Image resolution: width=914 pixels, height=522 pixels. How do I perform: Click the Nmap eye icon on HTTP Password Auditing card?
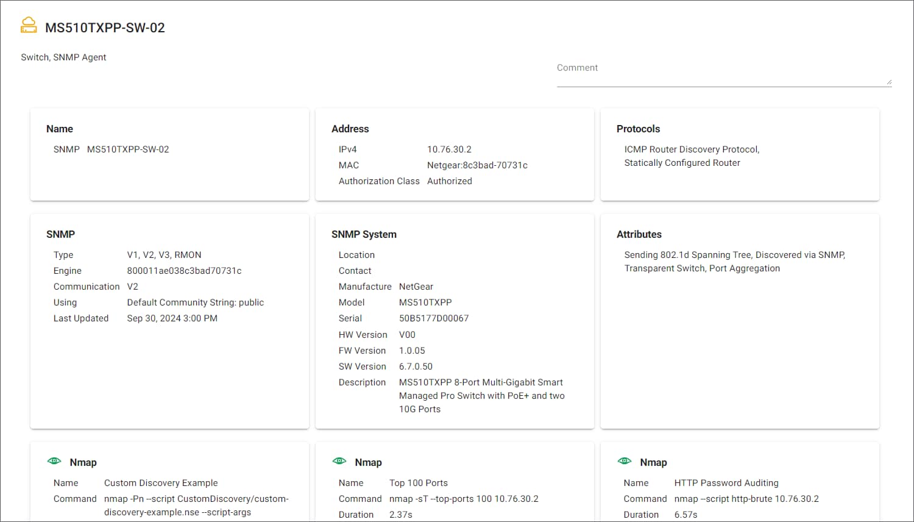click(625, 461)
